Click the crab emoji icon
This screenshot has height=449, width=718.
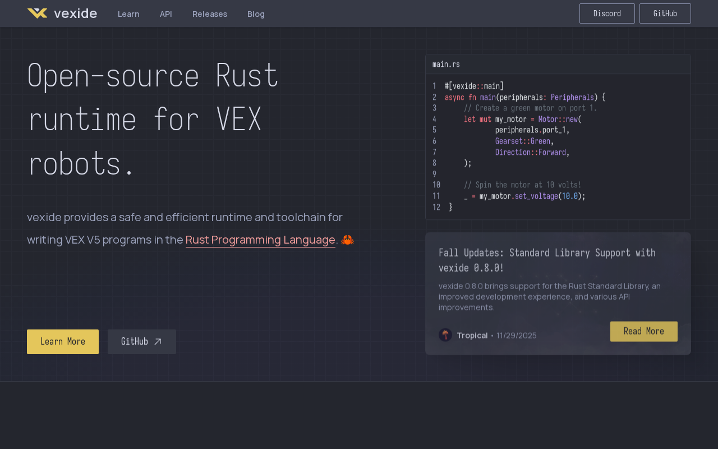pyautogui.click(x=347, y=240)
